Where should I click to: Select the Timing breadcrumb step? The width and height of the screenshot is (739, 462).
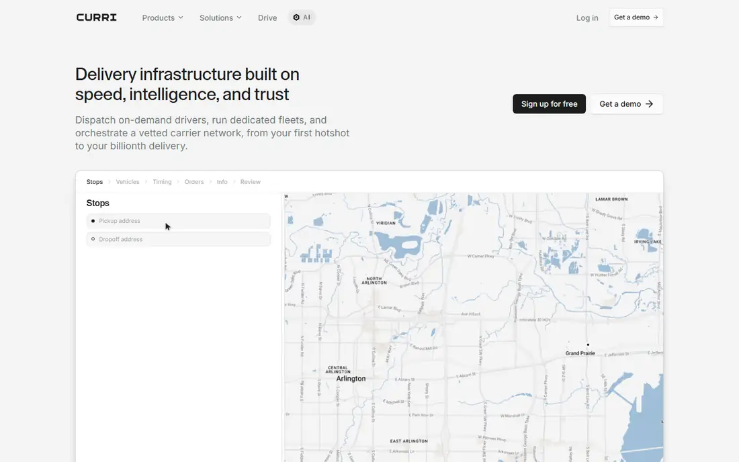[x=162, y=182]
